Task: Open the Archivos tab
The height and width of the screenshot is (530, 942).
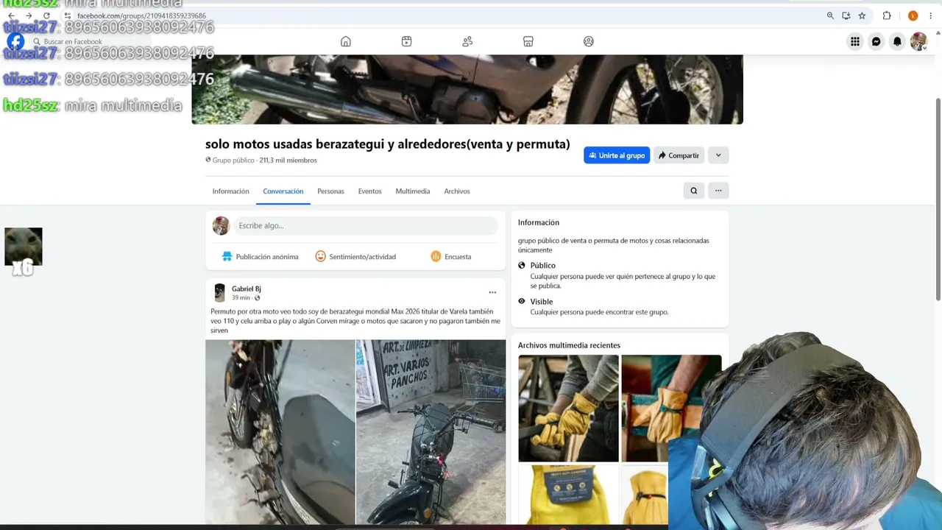Action: click(457, 191)
